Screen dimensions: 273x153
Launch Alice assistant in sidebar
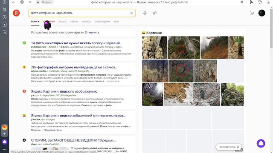pyautogui.click(x=5, y=142)
